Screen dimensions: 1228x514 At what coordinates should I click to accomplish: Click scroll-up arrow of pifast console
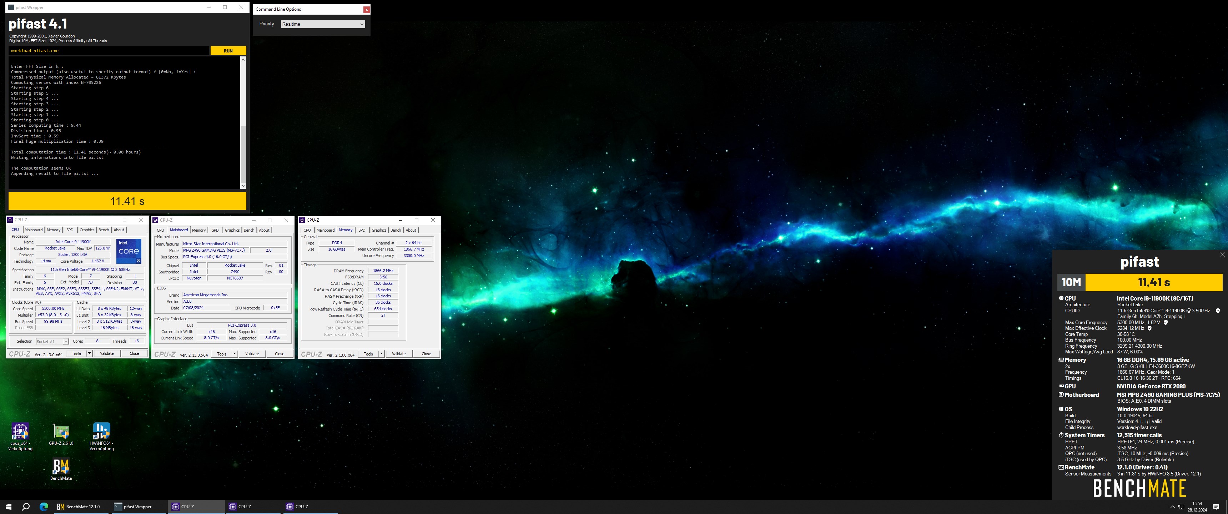(243, 60)
